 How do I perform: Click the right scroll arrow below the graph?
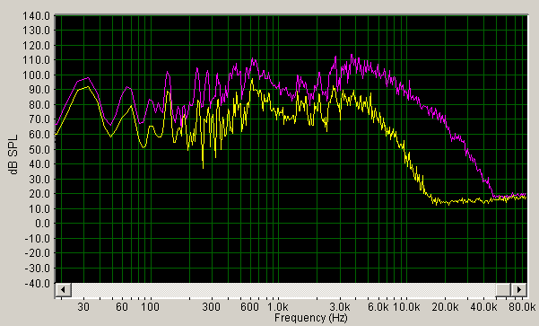tap(519, 289)
